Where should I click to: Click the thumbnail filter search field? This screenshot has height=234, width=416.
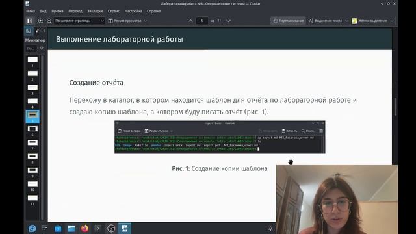tap(31, 49)
